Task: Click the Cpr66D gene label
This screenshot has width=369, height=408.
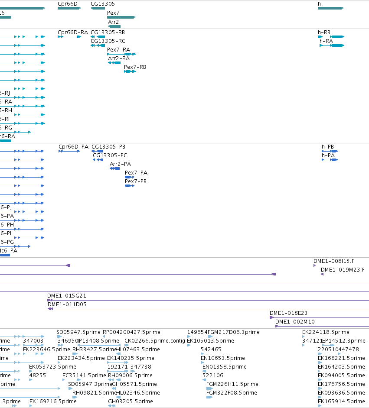Action: point(68,3)
